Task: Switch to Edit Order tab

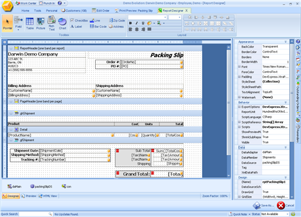Action: 101,11
